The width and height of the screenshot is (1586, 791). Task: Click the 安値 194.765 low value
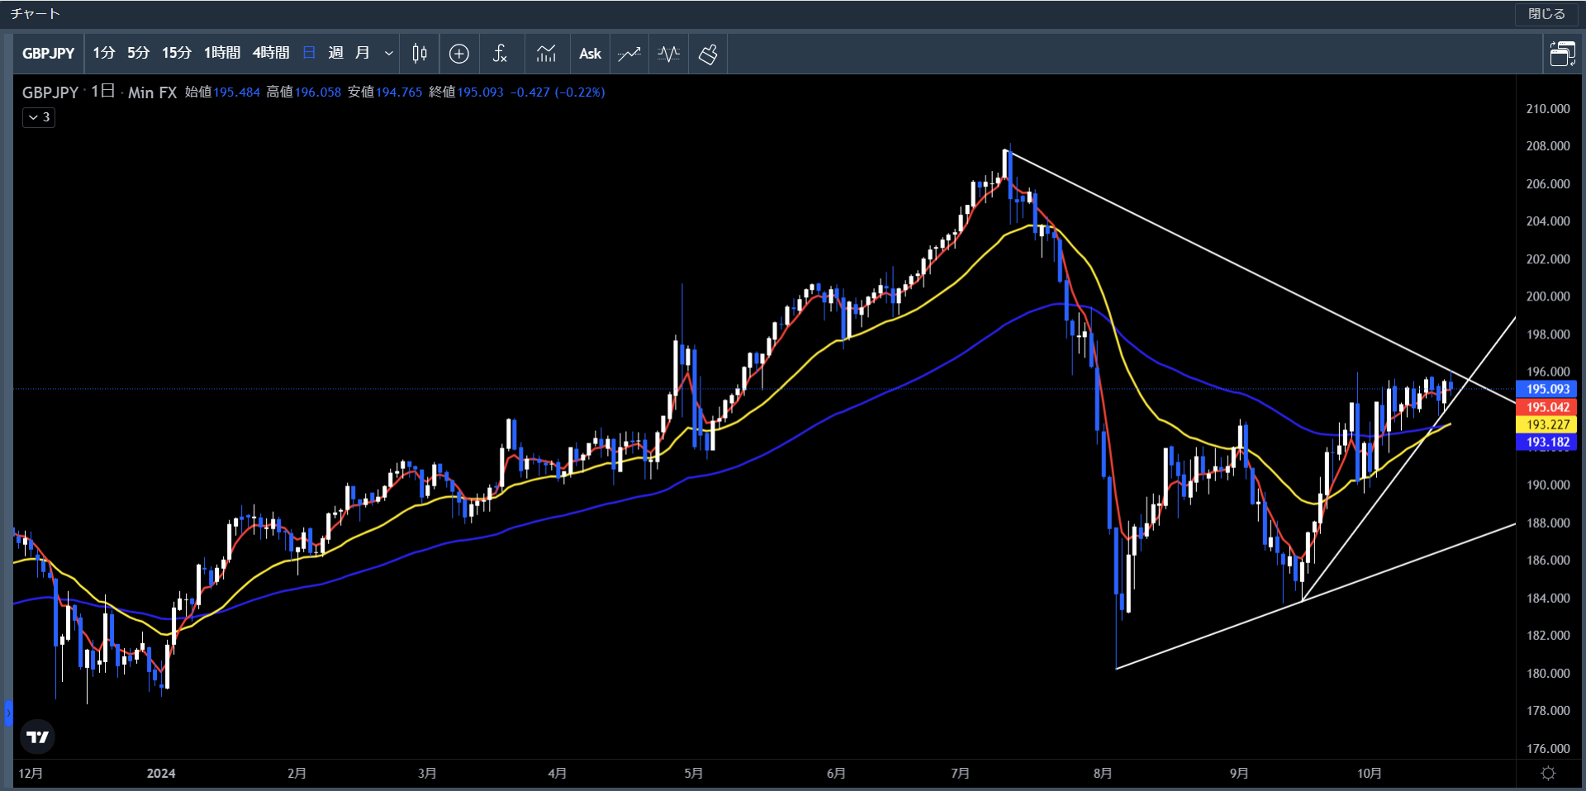coord(385,92)
